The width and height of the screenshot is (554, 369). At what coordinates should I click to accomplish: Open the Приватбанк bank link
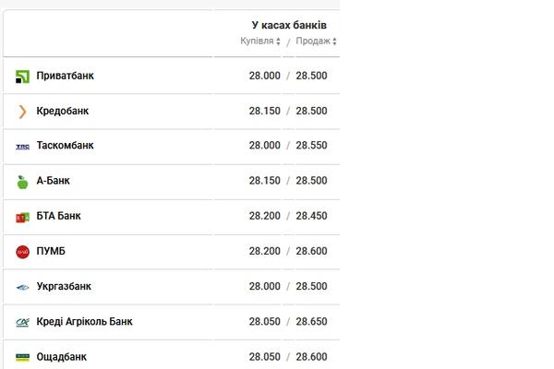point(65,76)
